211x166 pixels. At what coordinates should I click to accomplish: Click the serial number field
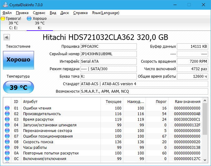pos(108,54)
